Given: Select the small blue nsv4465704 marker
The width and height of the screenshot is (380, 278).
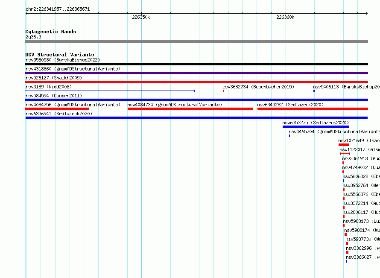Looking at the screenshot, I should coord(289,136).
